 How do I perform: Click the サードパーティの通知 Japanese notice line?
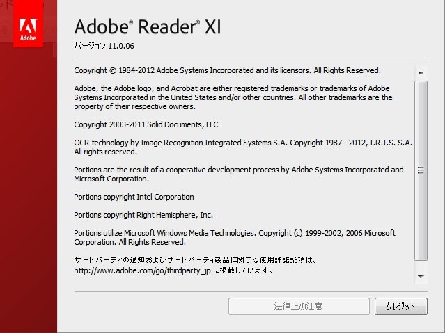(x=195, y=259)
